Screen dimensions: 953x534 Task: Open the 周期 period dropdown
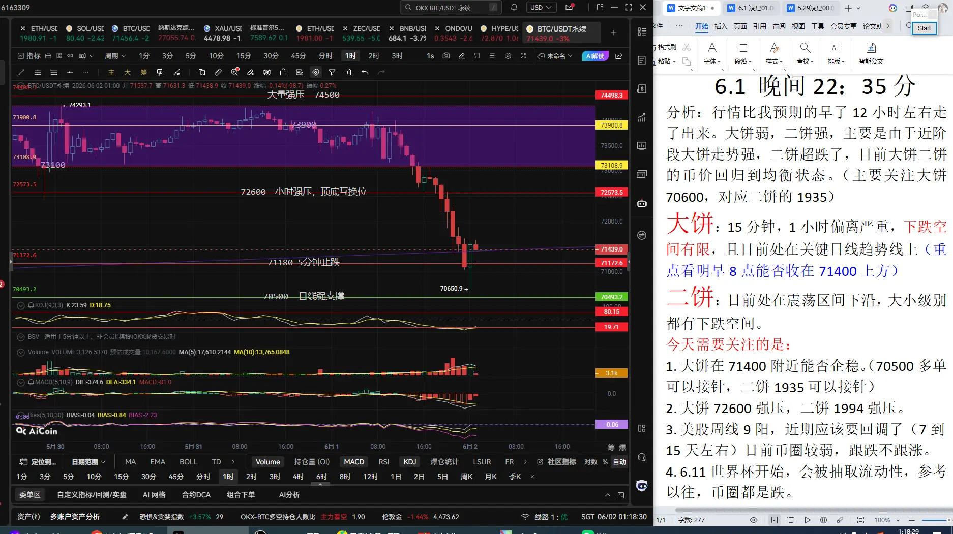coord(115,56)
